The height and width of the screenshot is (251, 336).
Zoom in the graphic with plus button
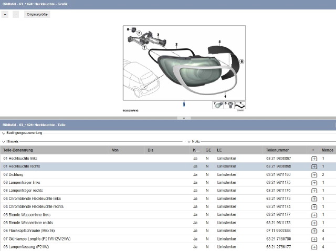[x=5, y=15]
